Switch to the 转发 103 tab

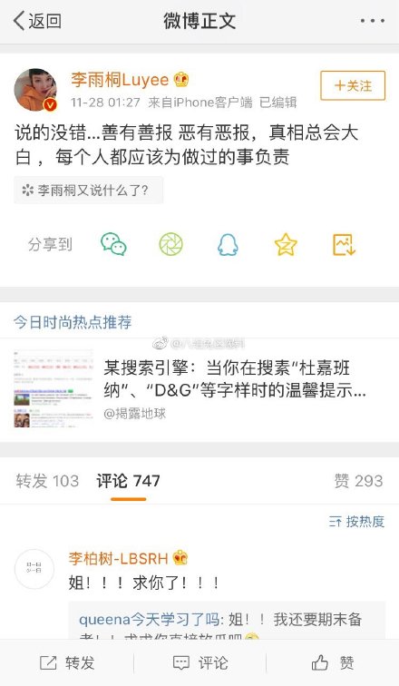click(x=47, y=481)
